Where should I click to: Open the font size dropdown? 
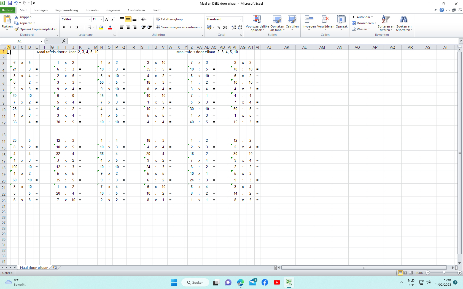coord(101,19)
